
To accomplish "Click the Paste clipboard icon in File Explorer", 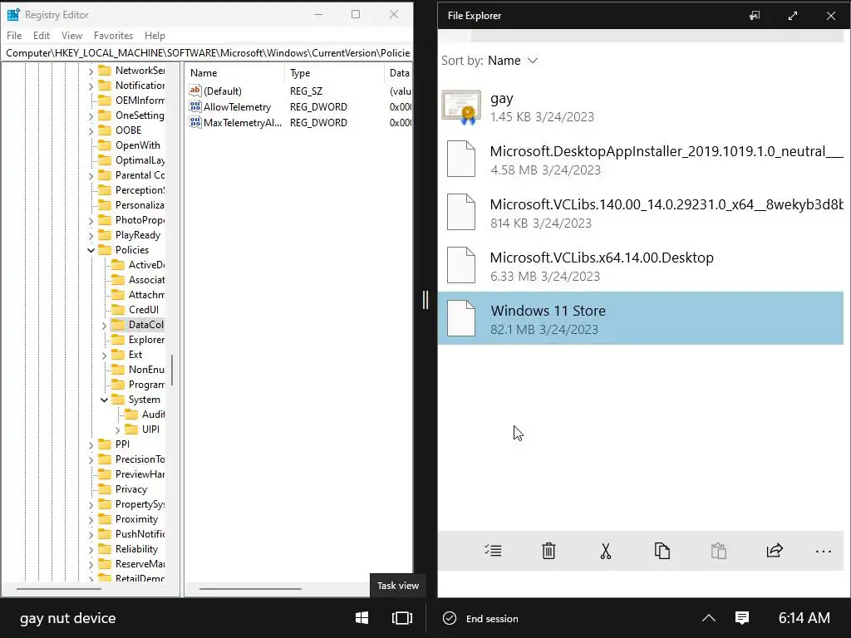I will click(x=719, y=551).
